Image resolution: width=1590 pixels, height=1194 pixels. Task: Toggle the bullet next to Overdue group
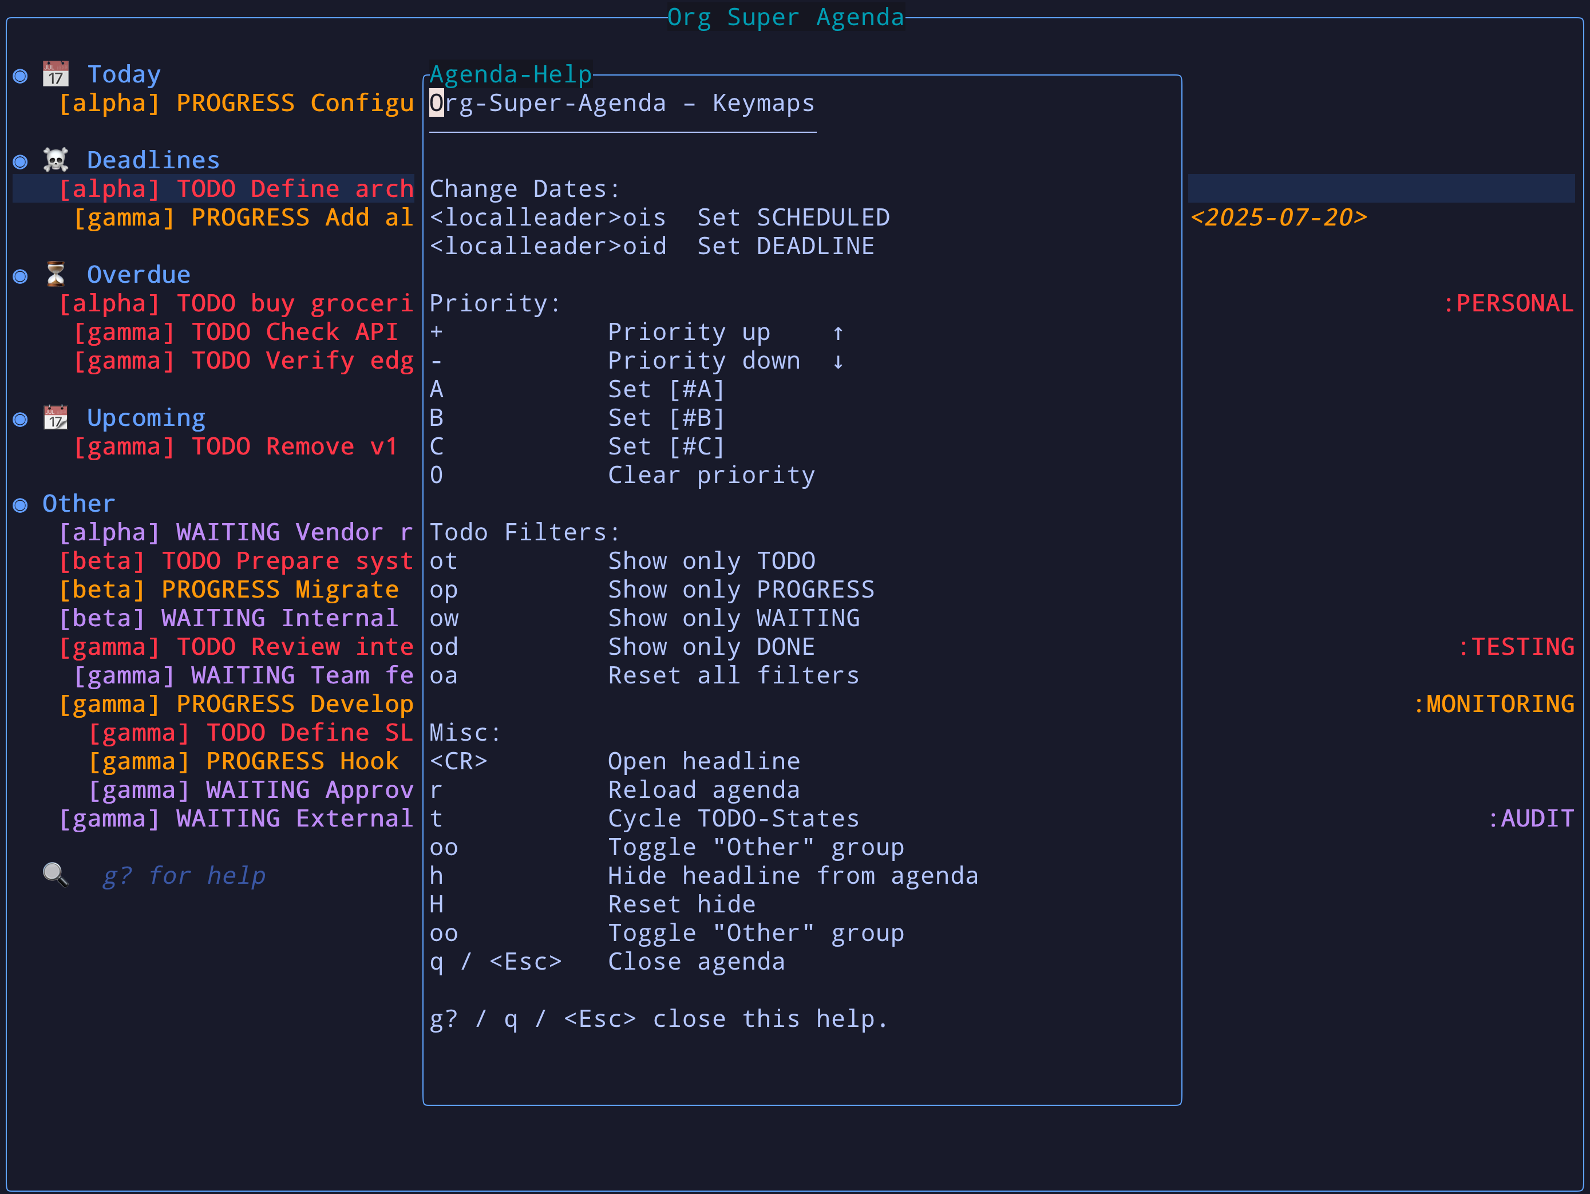click(x=20, y=276)
